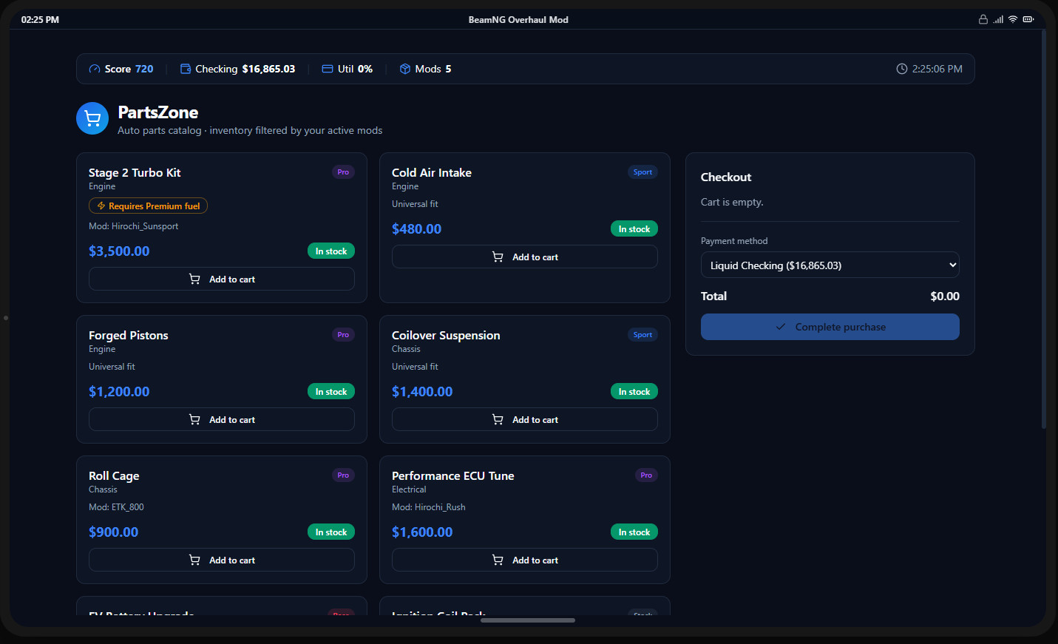Click the Score 720 value
Screen dimensions: 1058x644
[144, 69]
